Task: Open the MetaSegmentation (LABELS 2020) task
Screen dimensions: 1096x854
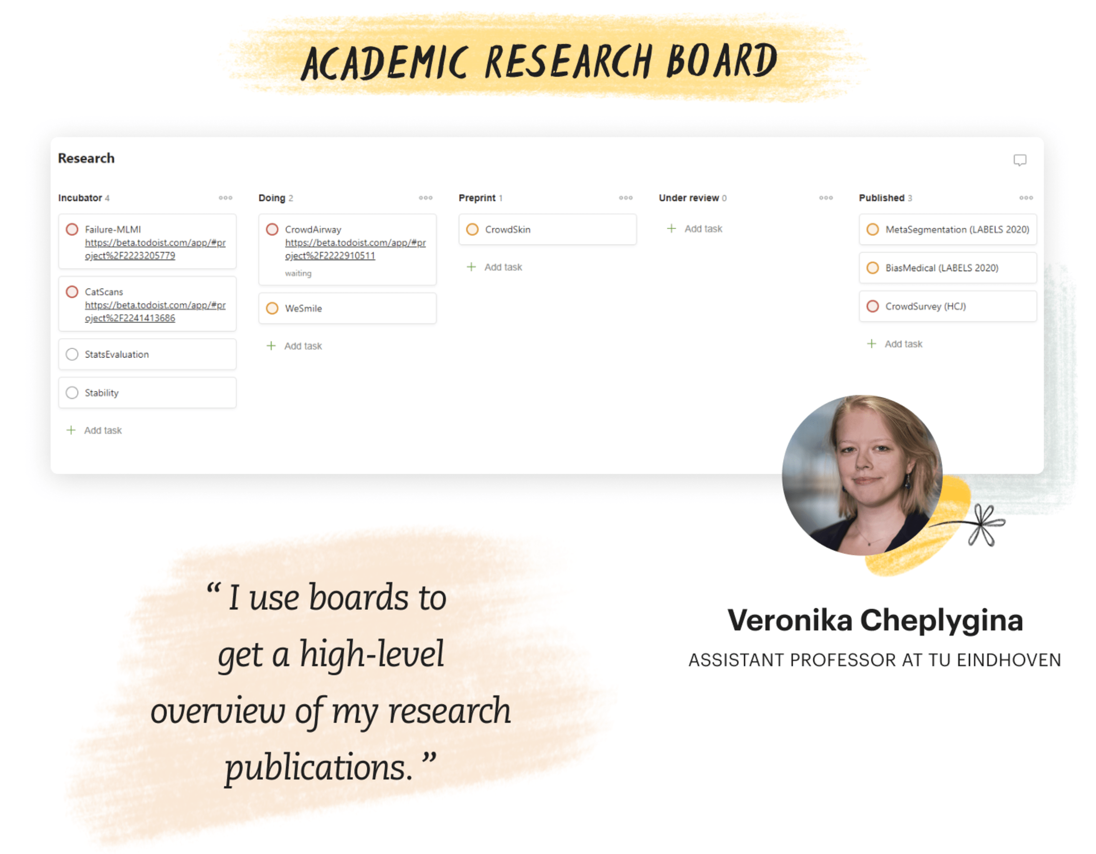Action: click(x=948, y=229)
